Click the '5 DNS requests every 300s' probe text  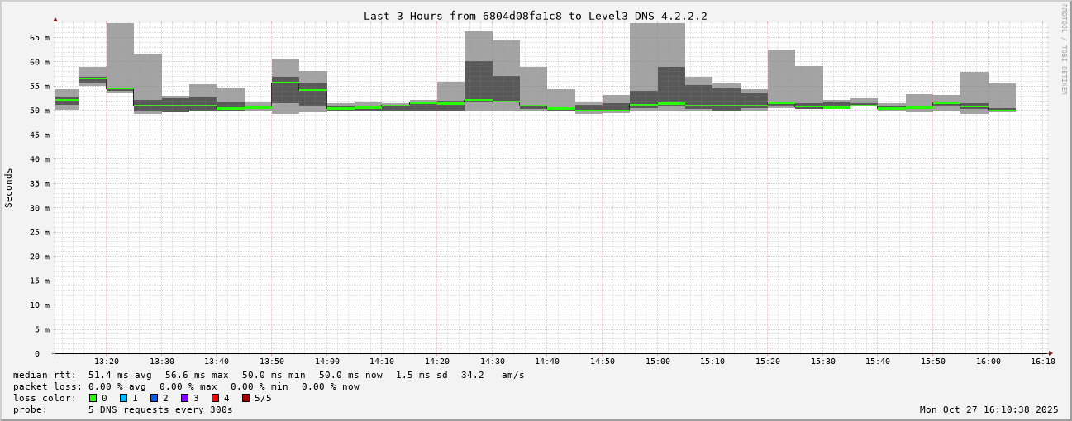coord(160,409)
